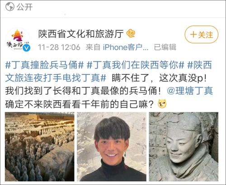This screenshot has width=226, height=185.
Task: Open the @理塘丁真 mention
Action: [190, 91]
